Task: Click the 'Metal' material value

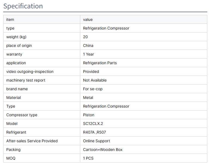Action: tap(88, 98)
